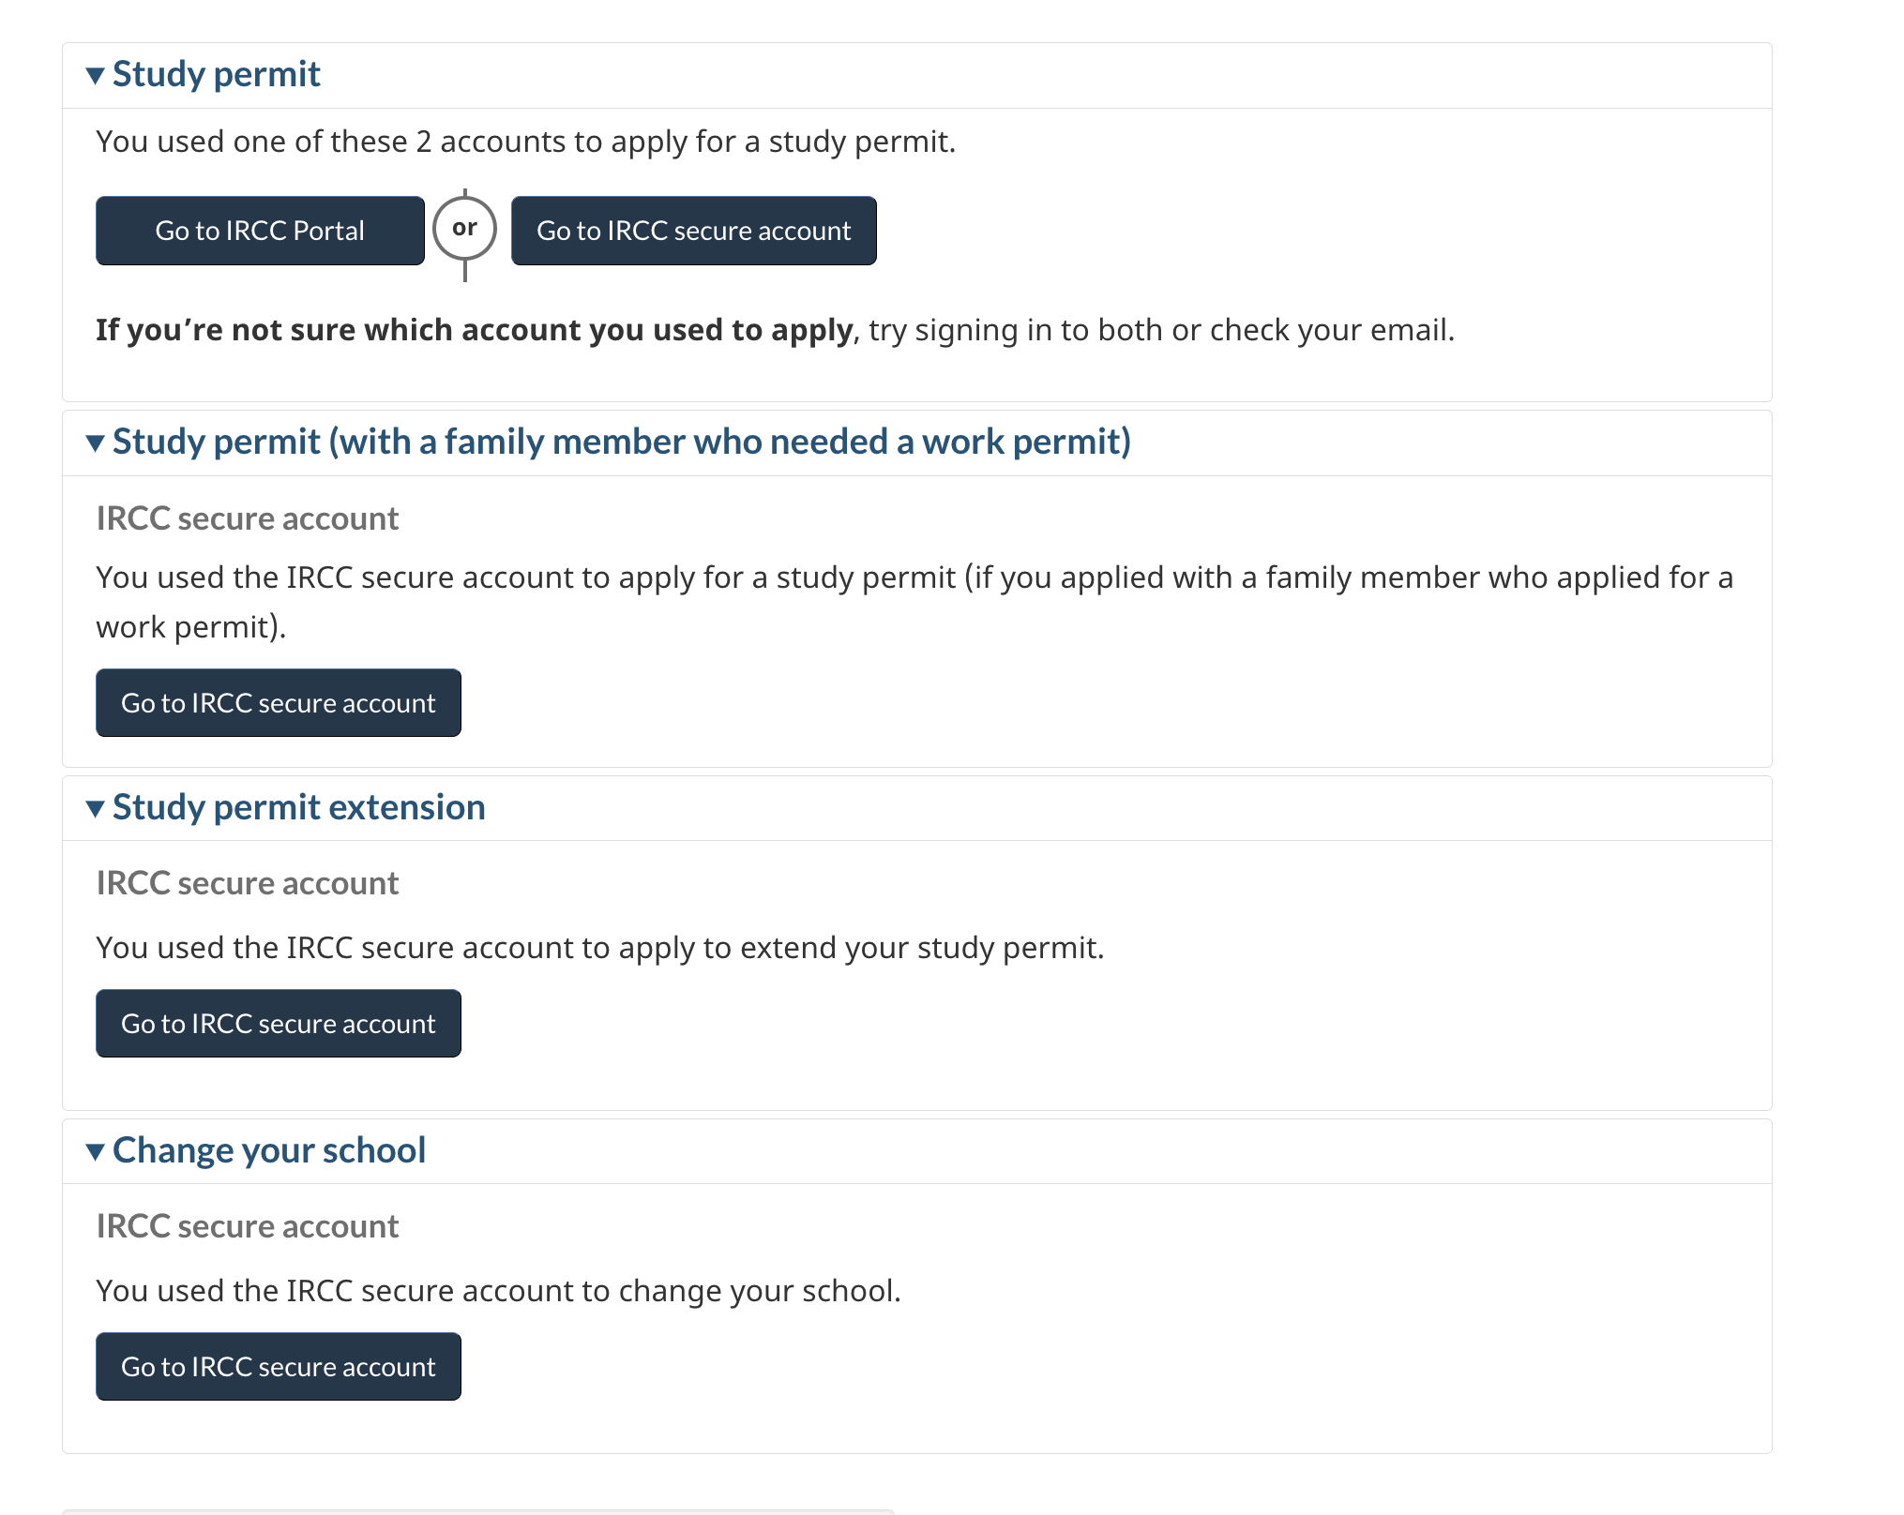The width and height of the screenshot is (1904, 1515).
Task: Collapse the Study permit section heading
Action: point(216,75)
